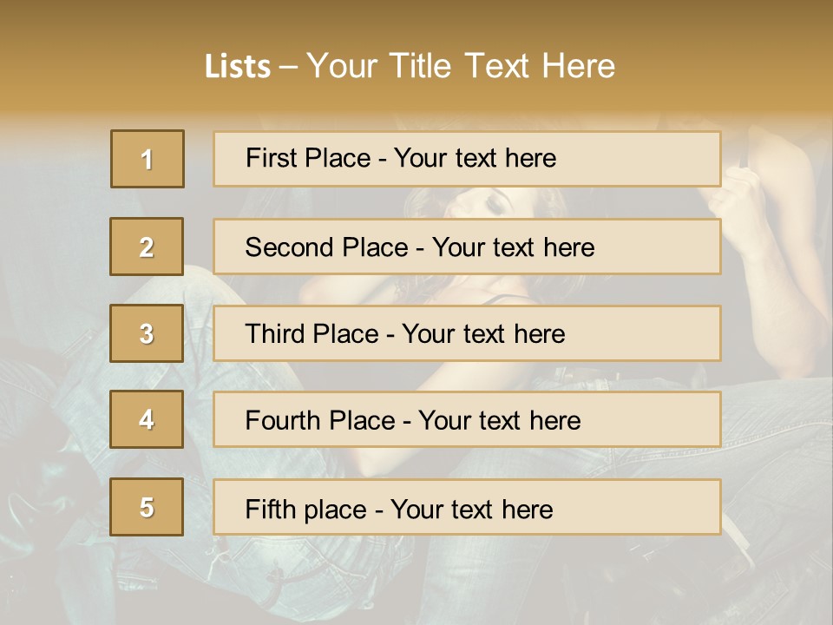
Task: Pick the number 4 box
Action: [147, 420]
